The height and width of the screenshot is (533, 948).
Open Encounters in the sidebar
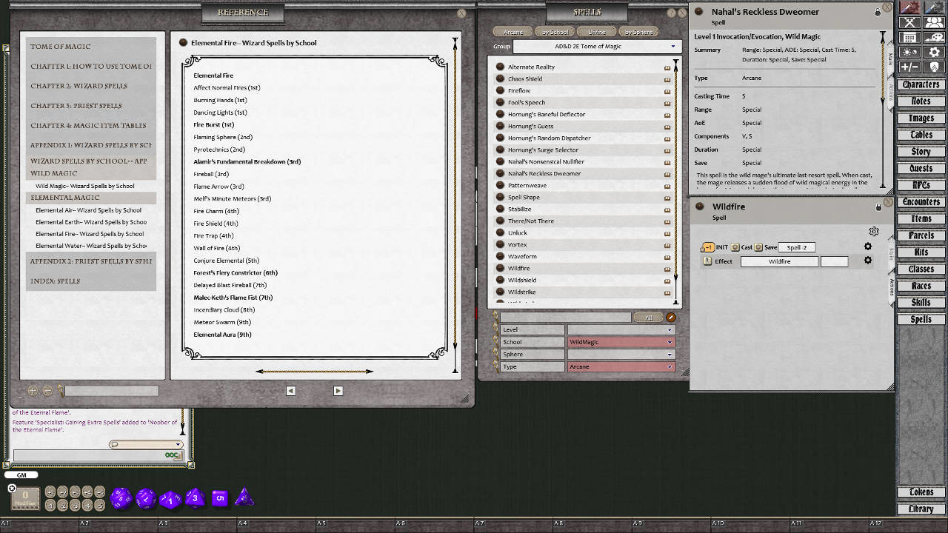coord(921,202)
